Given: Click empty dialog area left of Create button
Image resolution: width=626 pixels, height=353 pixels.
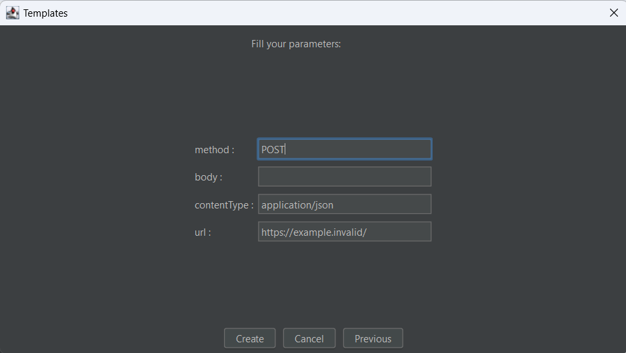Looking at the screenshot, I should 113,338.
